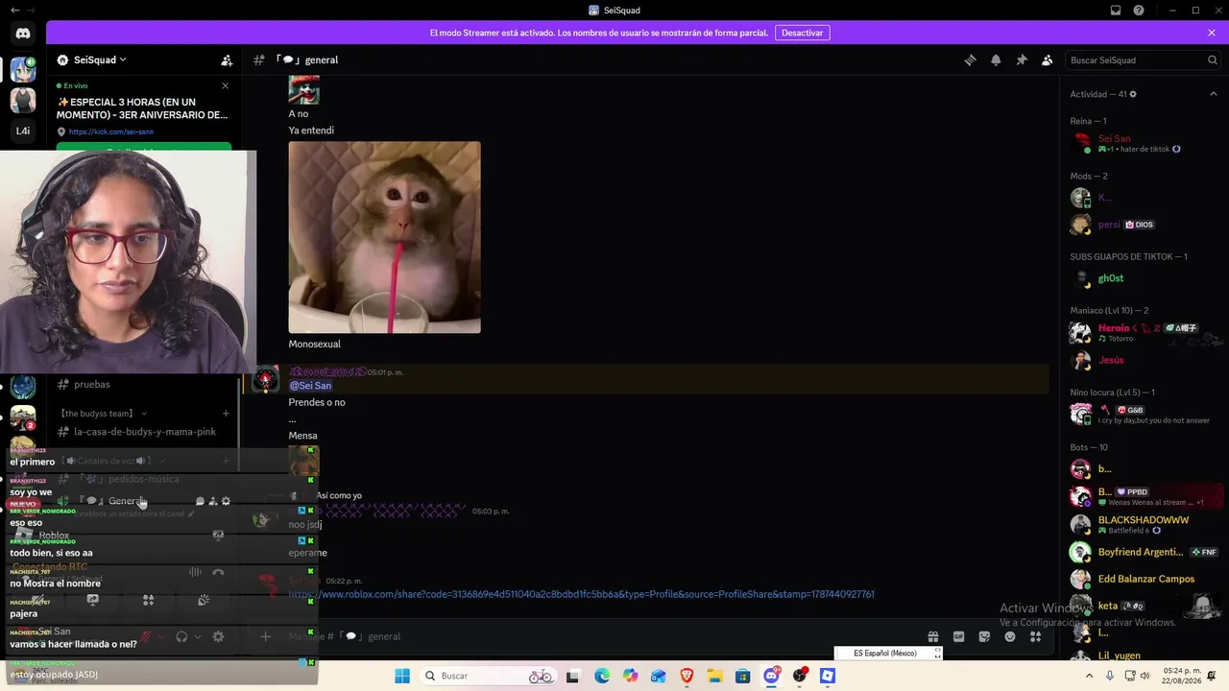
Task: Open File Explorer from taskbar
Action: click(x=714, y=676)
